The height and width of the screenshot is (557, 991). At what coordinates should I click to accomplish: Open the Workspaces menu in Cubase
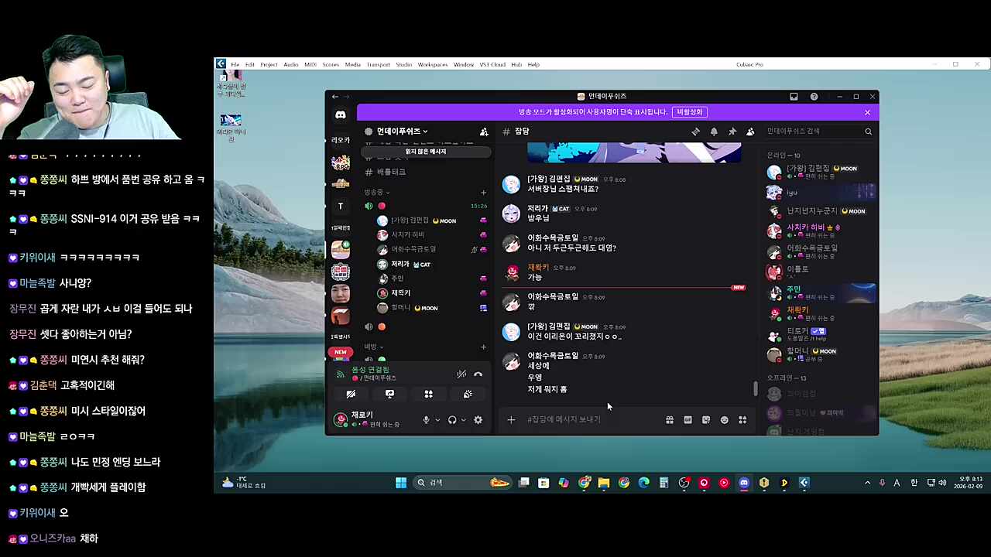433,64
